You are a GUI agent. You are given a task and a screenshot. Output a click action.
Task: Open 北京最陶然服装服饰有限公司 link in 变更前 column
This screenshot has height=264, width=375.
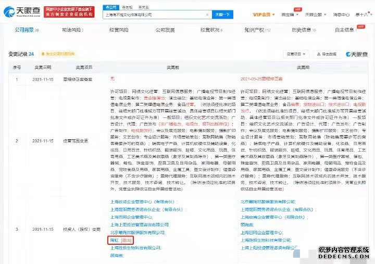pos(137,232)
